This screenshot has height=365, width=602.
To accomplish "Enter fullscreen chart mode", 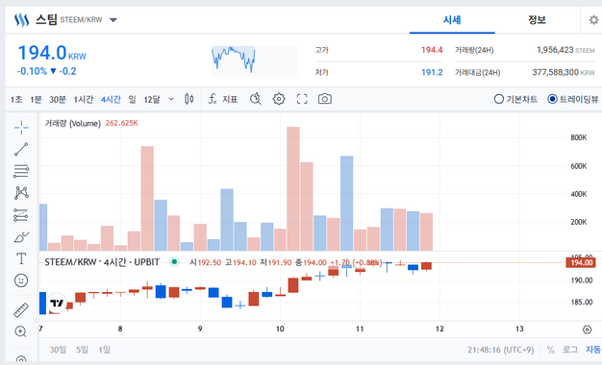I will [x=302, y=99].
